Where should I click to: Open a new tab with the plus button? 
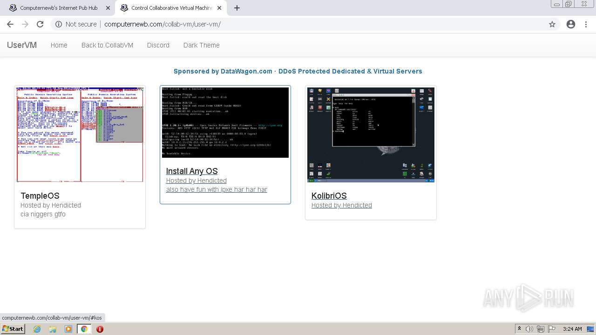(x=237, y=8)
